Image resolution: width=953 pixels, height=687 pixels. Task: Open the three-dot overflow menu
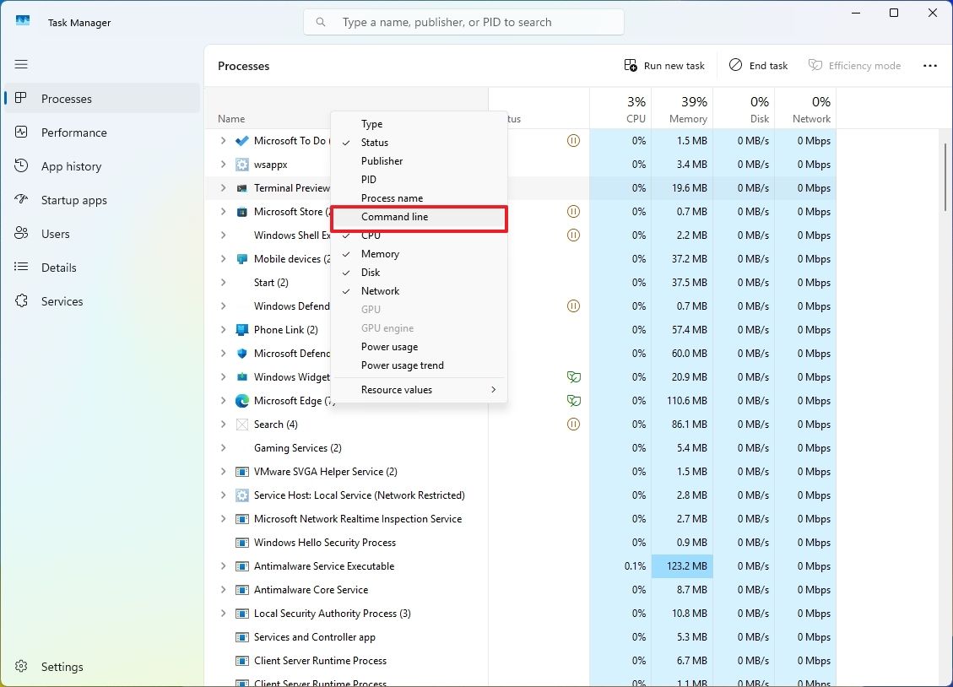point(930,65)
